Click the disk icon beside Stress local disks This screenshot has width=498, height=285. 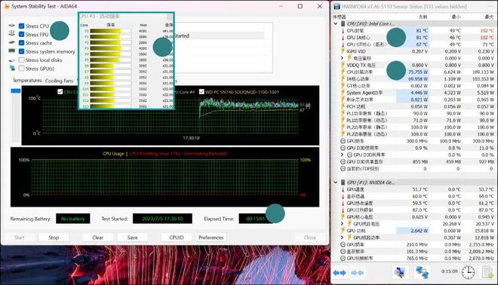tap(12, 60)
